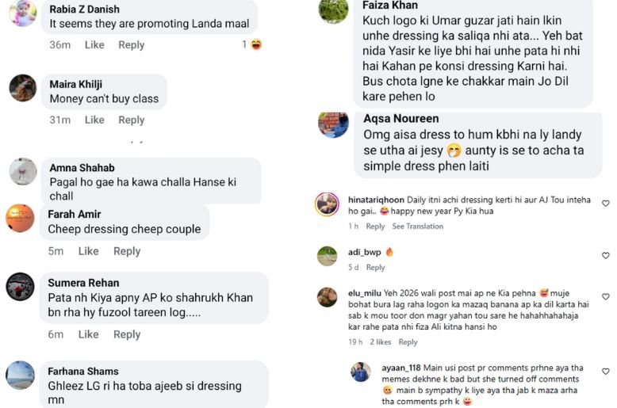Open Aqsa Noureen's profile avatar
This screenshot has width=617, height=408.
click(x=333, y=125)
